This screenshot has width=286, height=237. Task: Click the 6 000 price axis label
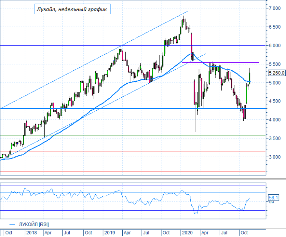tap(275, 45)
